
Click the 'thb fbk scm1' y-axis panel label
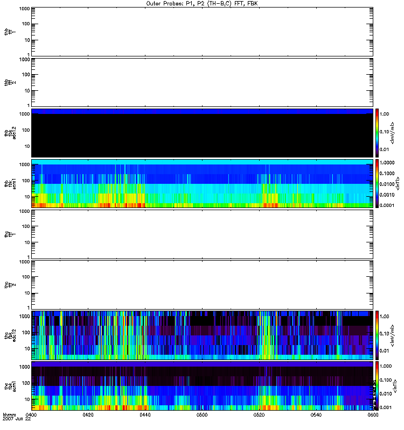(x=10, y=183)
